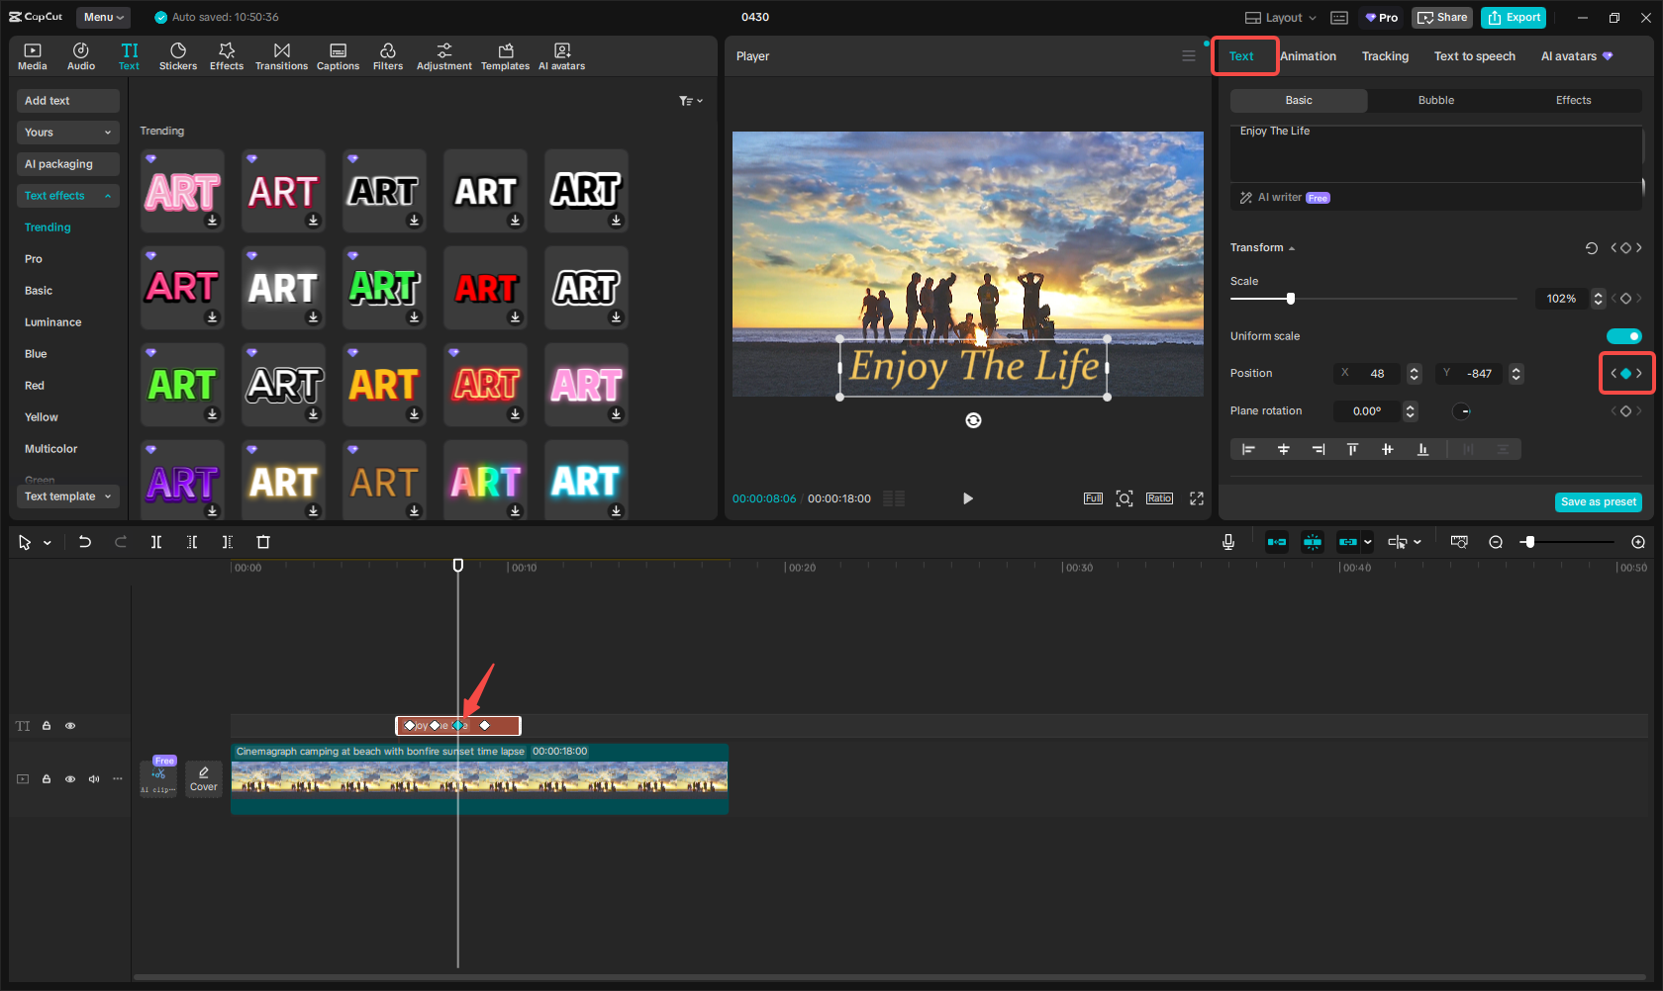The width and height of the screenshot is (1663, 991).
Task: Disable the Uniform scale toggle
Action: click(x=1623, y=336)
